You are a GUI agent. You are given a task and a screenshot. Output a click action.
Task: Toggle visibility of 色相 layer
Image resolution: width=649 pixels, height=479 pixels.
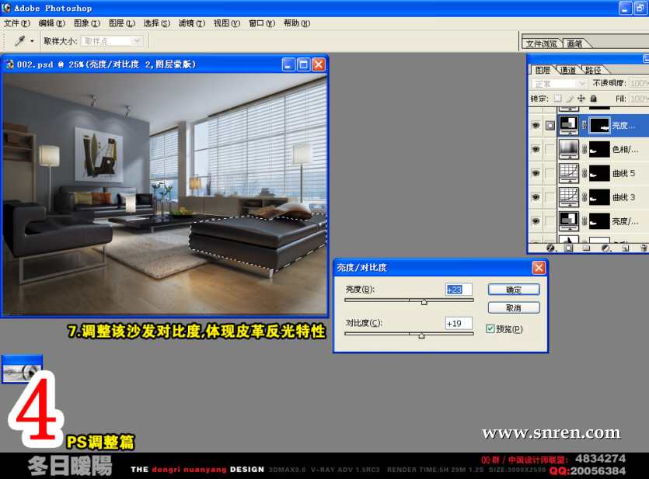point(536,149)
